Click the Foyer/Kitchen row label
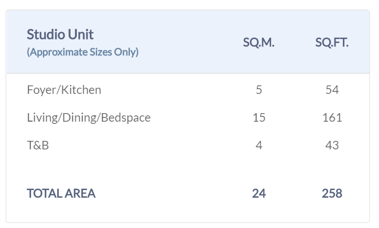The height and width of the screenshot is (228, 379). point(64,90)
